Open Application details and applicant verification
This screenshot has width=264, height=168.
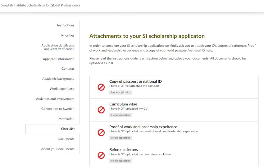pos(58,47)
